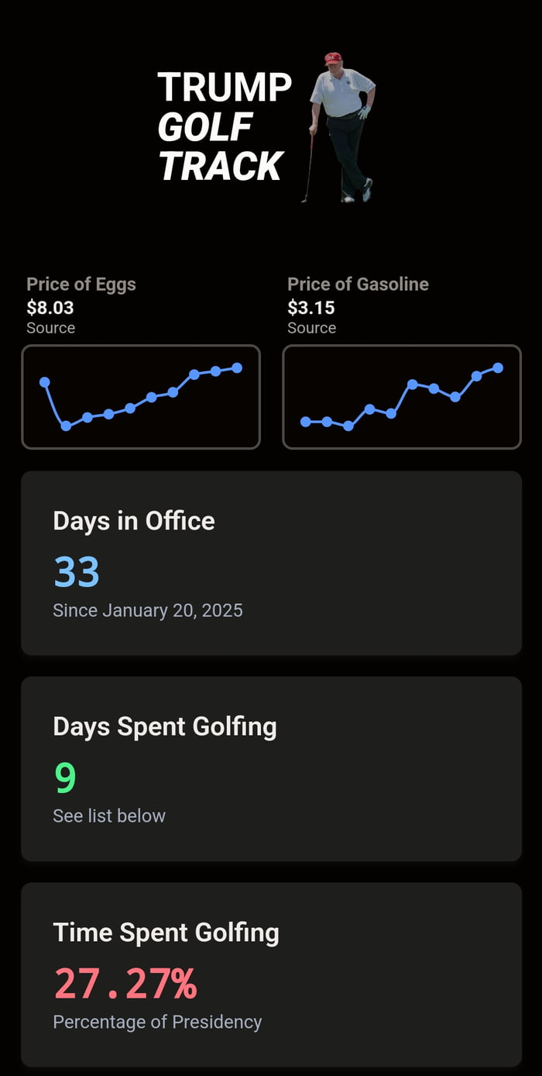Select the first data point on gasoline chart
Image resolution: width=542 pixels, height=1076 pixels.
tap(306, 422)
